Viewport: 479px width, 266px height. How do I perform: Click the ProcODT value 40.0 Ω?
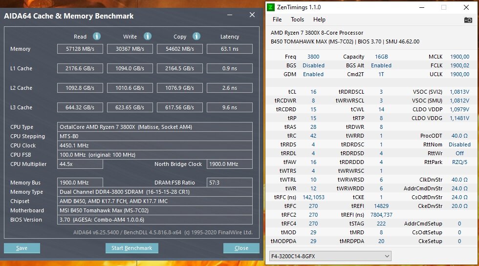tap(459, 136)
